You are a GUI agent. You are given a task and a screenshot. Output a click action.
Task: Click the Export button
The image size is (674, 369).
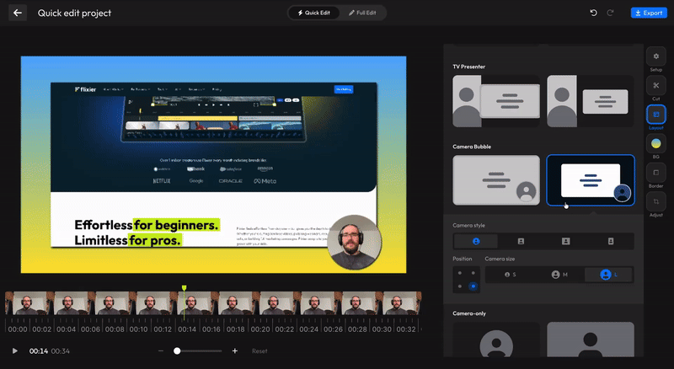pyautogui.click(x=648, y=13)
